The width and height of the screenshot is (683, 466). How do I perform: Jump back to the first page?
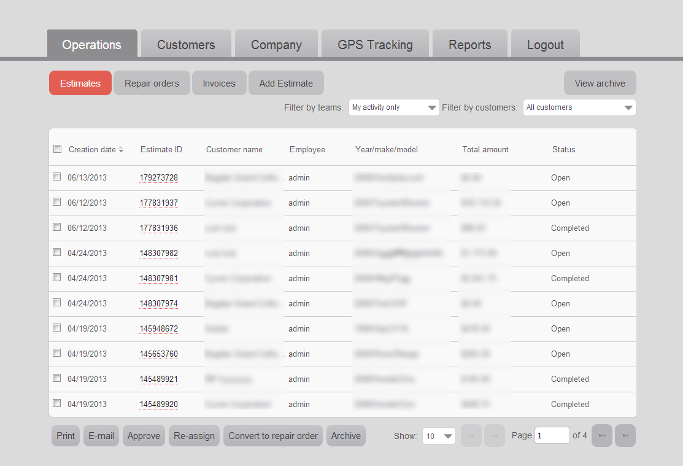pyautogui.click(x=471, y=435)
